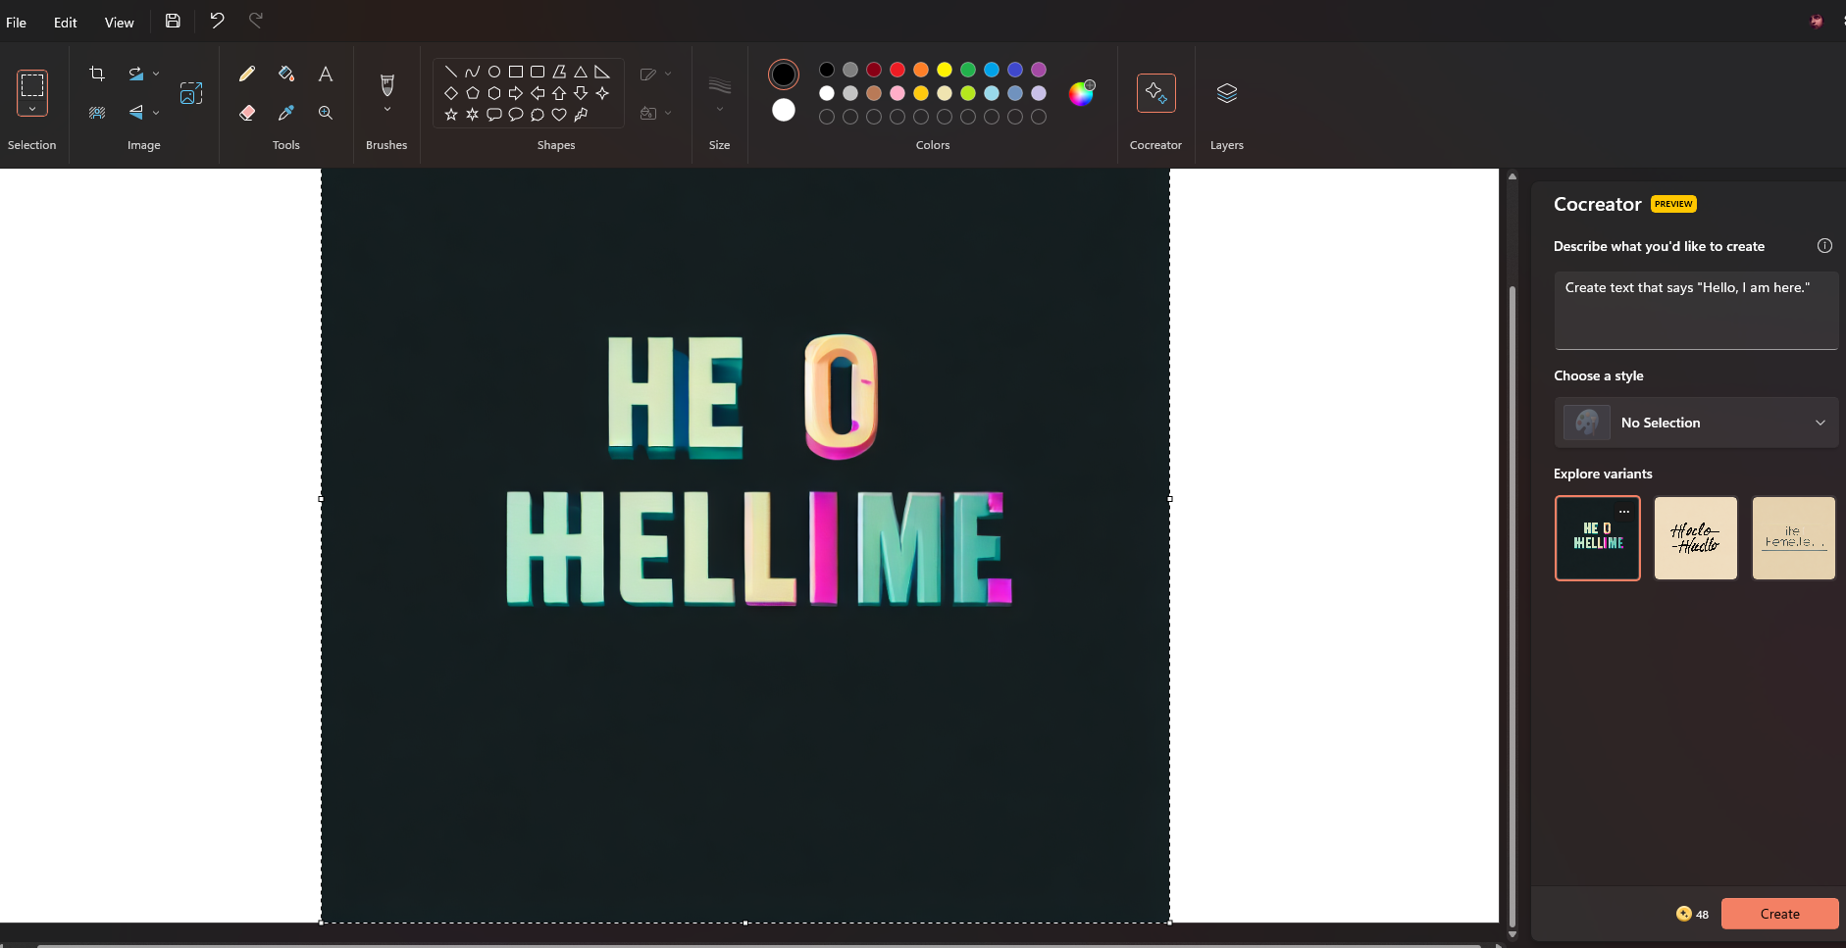Select primary Color 1 black swatch
Image resolution: width=1846 pixels, height=948 pixels.
click(x=784, y=75)
